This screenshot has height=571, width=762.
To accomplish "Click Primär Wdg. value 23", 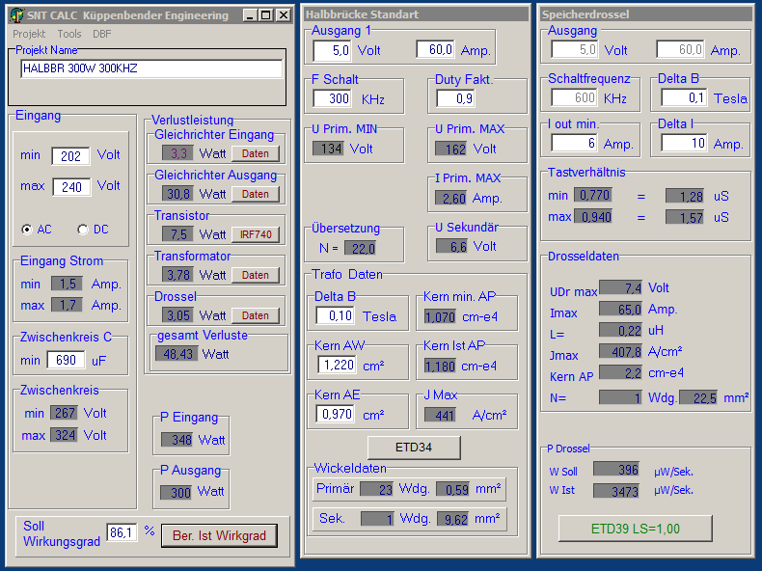I will [376, 489].
